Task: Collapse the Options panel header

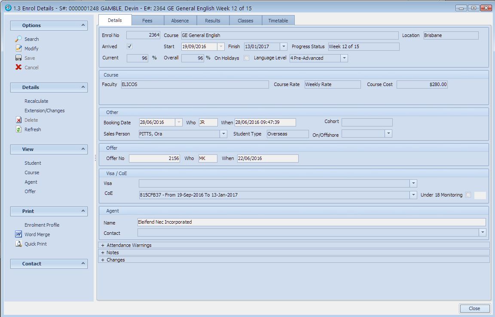Action: (x=83, y=25)
